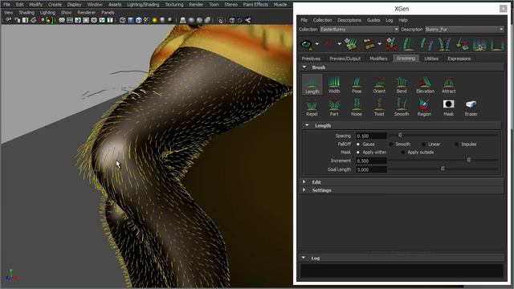Click the Spacing value field

point(371,136)
